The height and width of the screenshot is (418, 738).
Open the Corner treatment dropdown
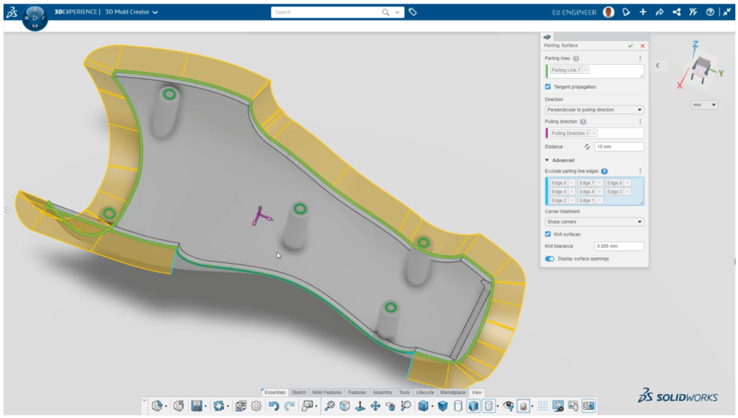coord(594,221)
